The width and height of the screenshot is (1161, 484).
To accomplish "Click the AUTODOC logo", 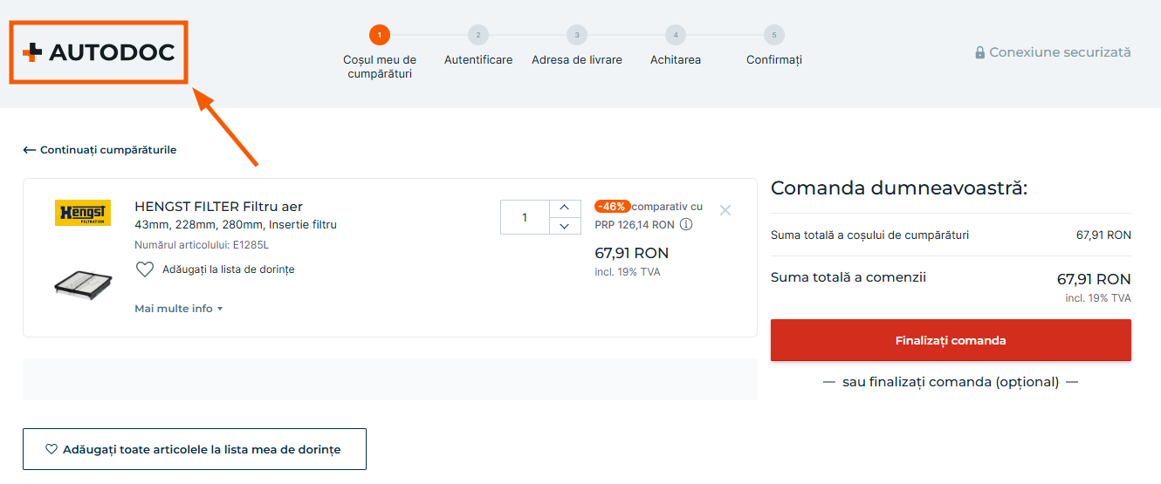I will (x=99, y=52).
